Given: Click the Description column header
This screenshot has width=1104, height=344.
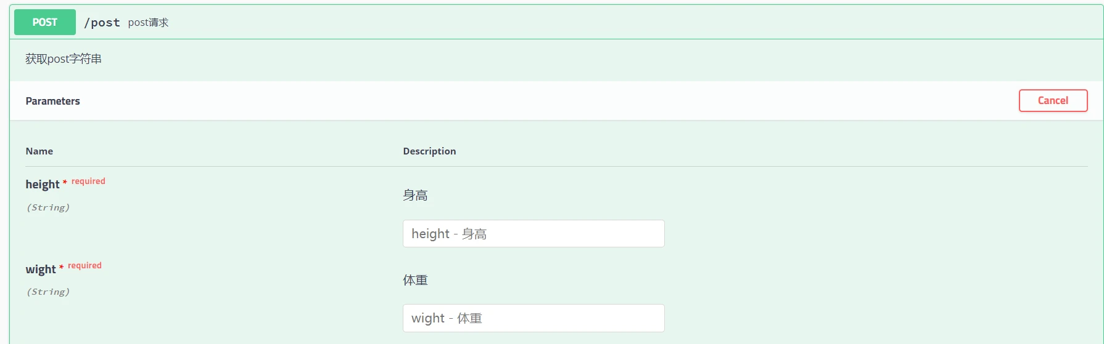Looking at the screenshot, I should click(x=429, y=151).
